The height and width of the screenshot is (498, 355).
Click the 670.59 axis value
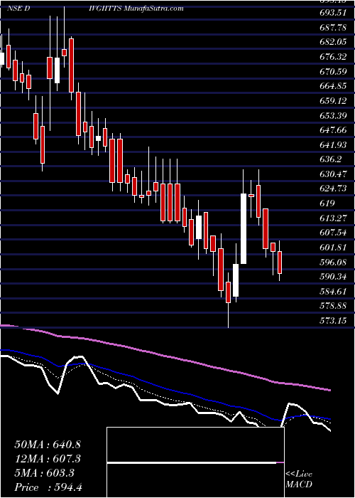click(333, 72)
